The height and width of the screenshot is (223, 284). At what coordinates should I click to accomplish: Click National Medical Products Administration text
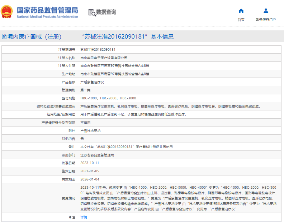click(47, 17)
